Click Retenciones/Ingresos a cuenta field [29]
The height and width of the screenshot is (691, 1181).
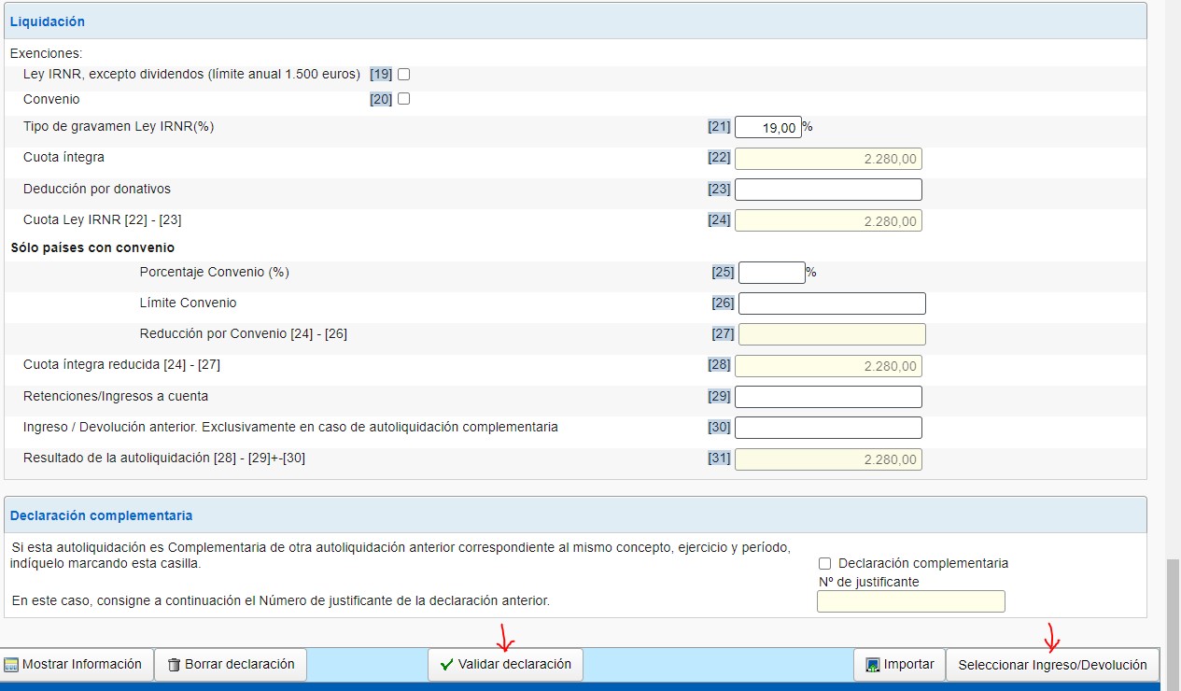pyautogui.click(x=828, y=397)
